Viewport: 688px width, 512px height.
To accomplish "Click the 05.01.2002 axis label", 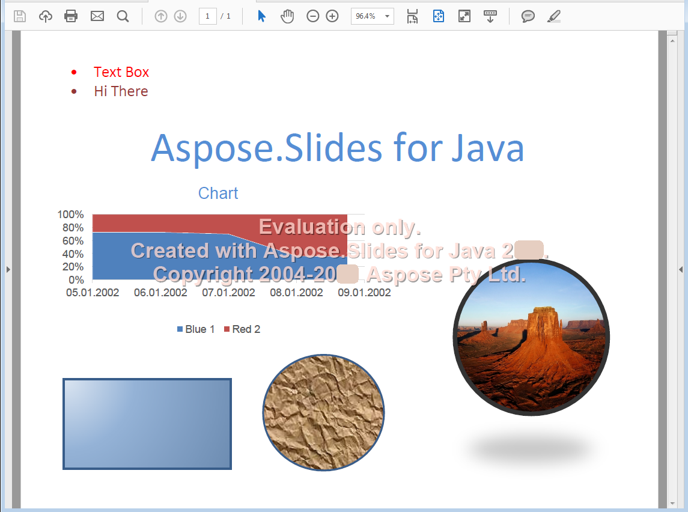I will [93, 293].
